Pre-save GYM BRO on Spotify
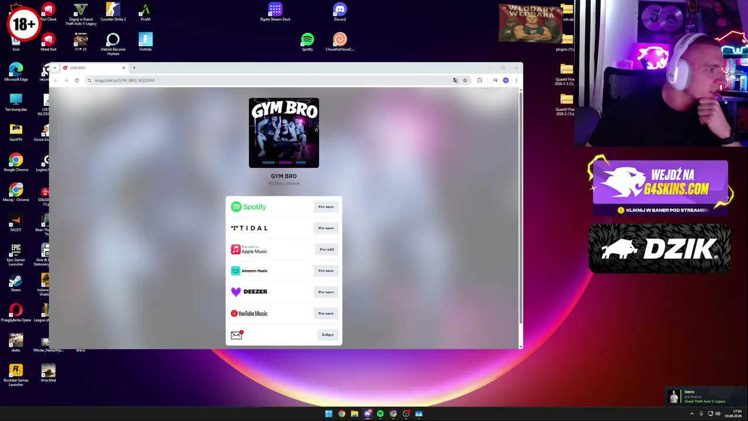Viewport: 748px width, 421px height. (326, 207)
